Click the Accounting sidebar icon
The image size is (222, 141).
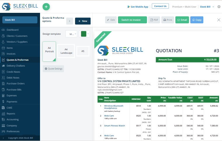click(x=3, y=119)
